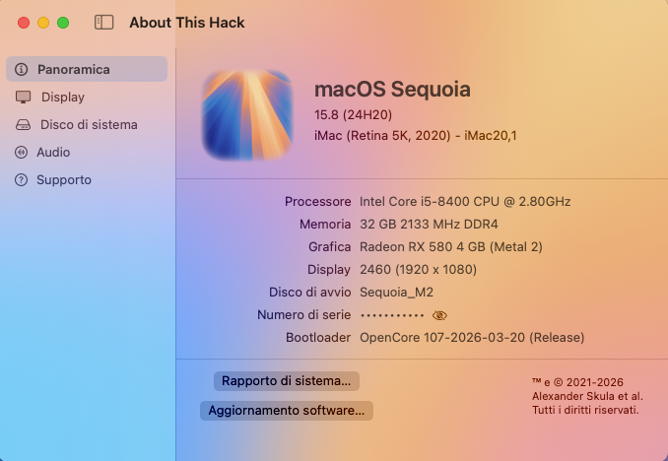The height and width of the screenshot is (461, 668).
Task: Click the macOS Sequoia logo image
Action: point(247,115)
